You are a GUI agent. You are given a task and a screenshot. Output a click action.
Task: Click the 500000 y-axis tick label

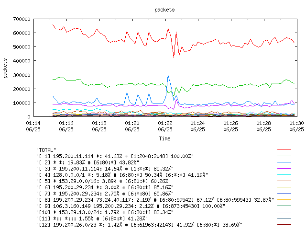(22, 47)
